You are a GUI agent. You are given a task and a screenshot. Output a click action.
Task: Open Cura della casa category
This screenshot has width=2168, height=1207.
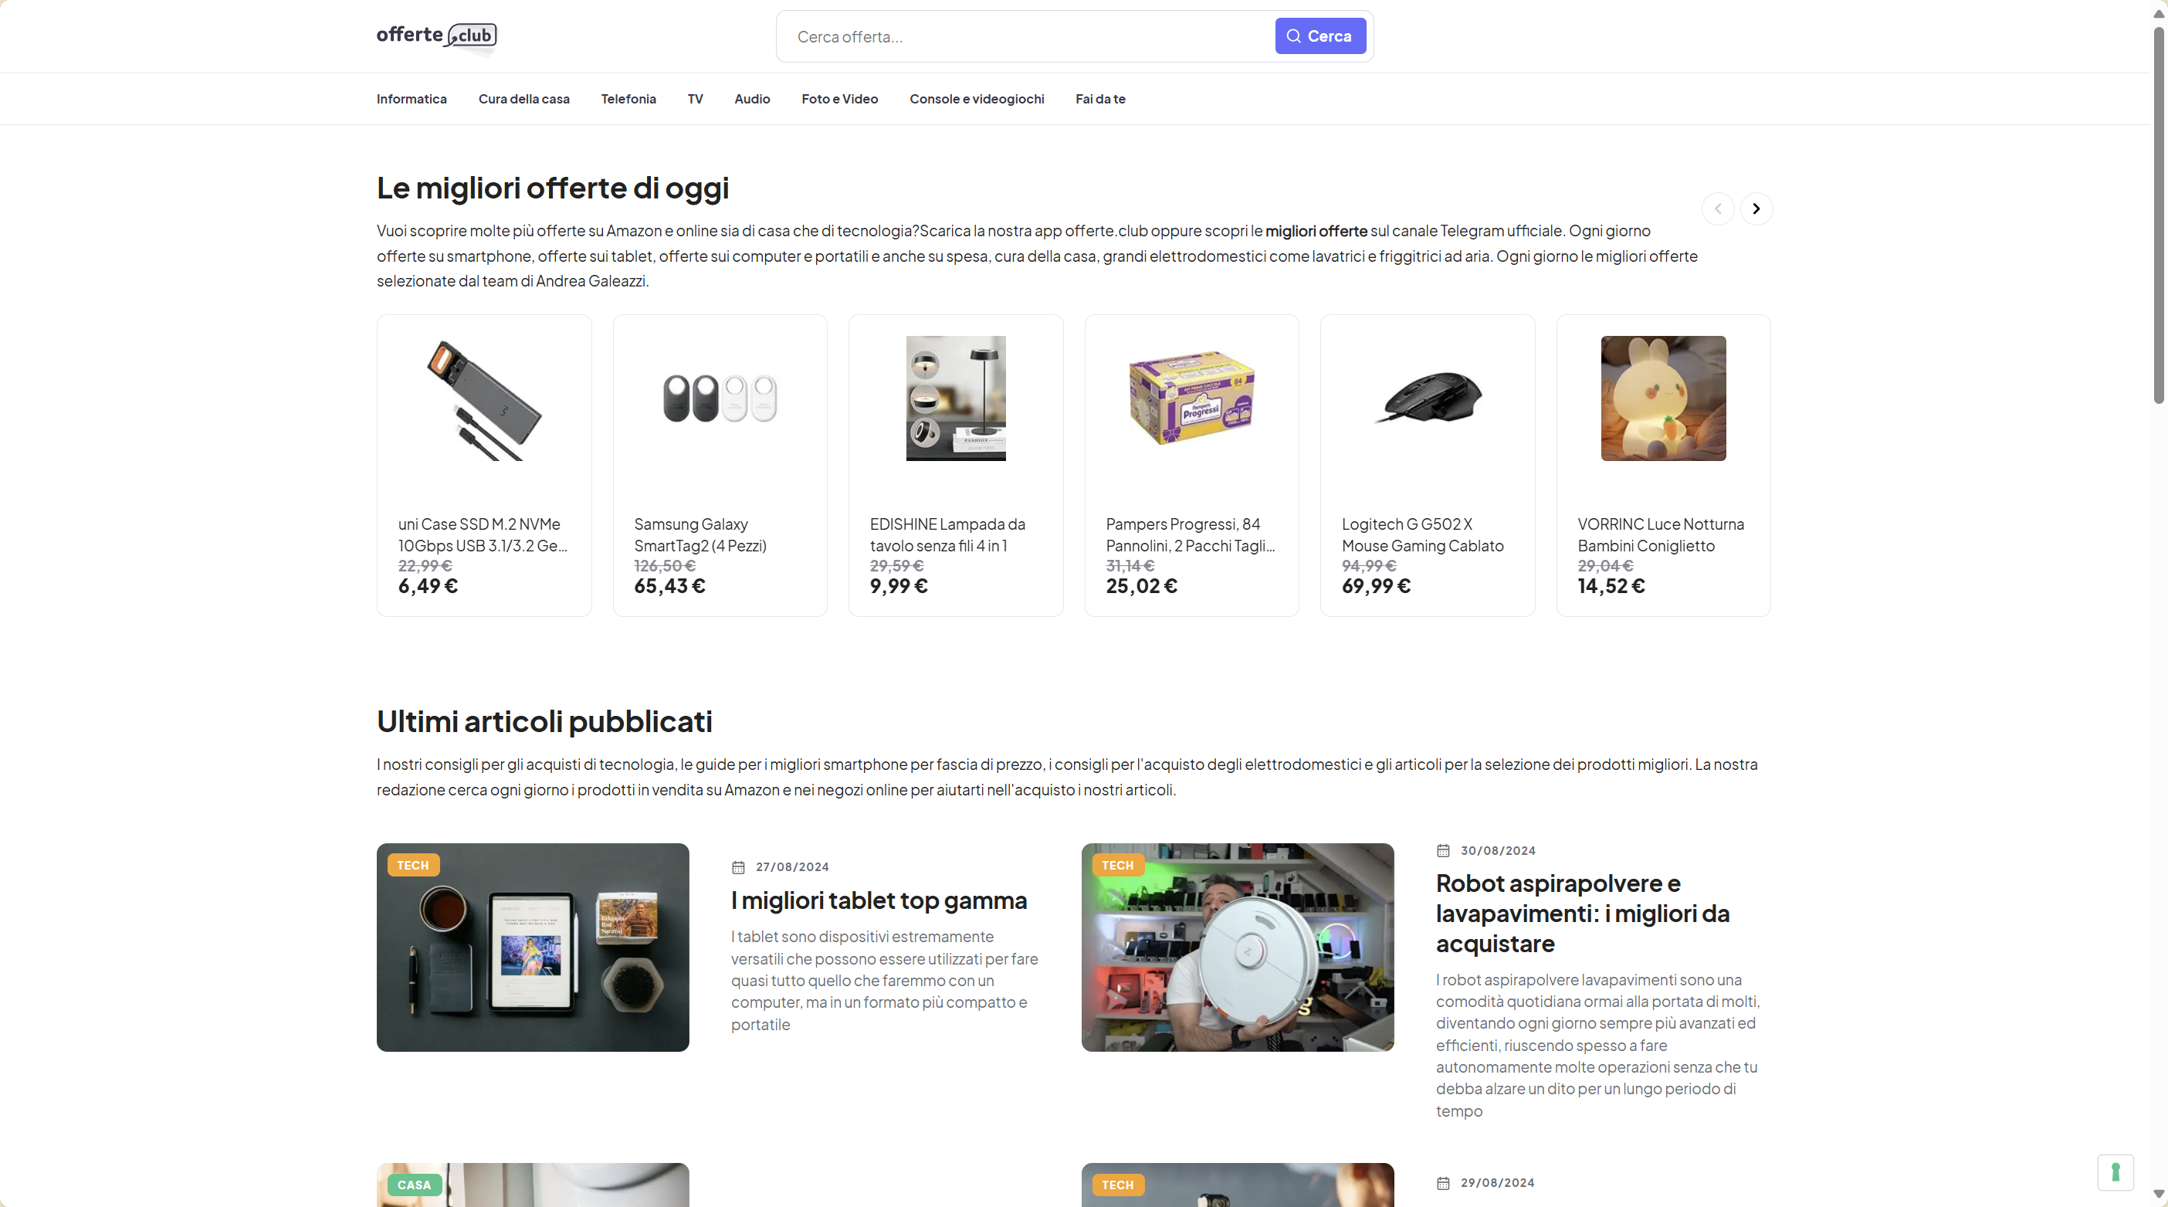click(523, 100)
